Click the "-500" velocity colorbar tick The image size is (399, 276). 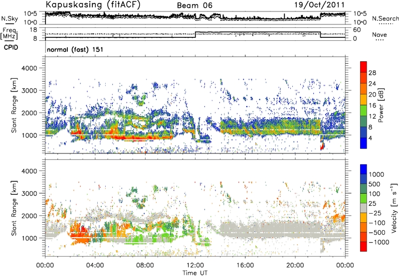tap(377, 233)
